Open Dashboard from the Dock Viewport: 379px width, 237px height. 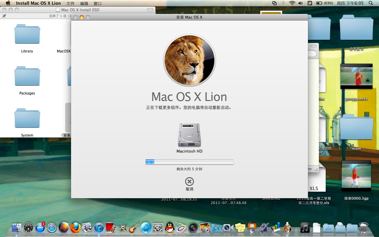pos(28,228)
